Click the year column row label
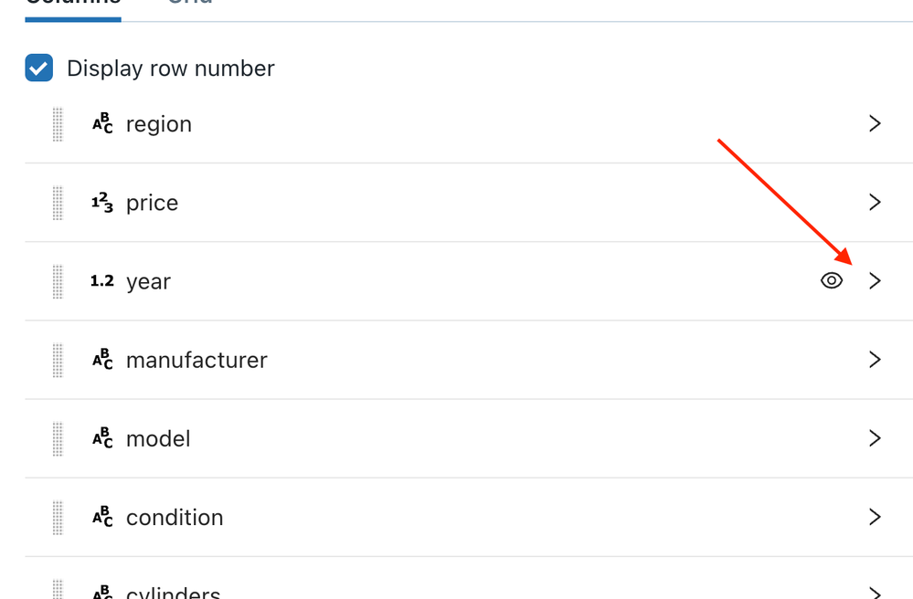This screenshot has width=913, height=599. [x=148, y=281]
